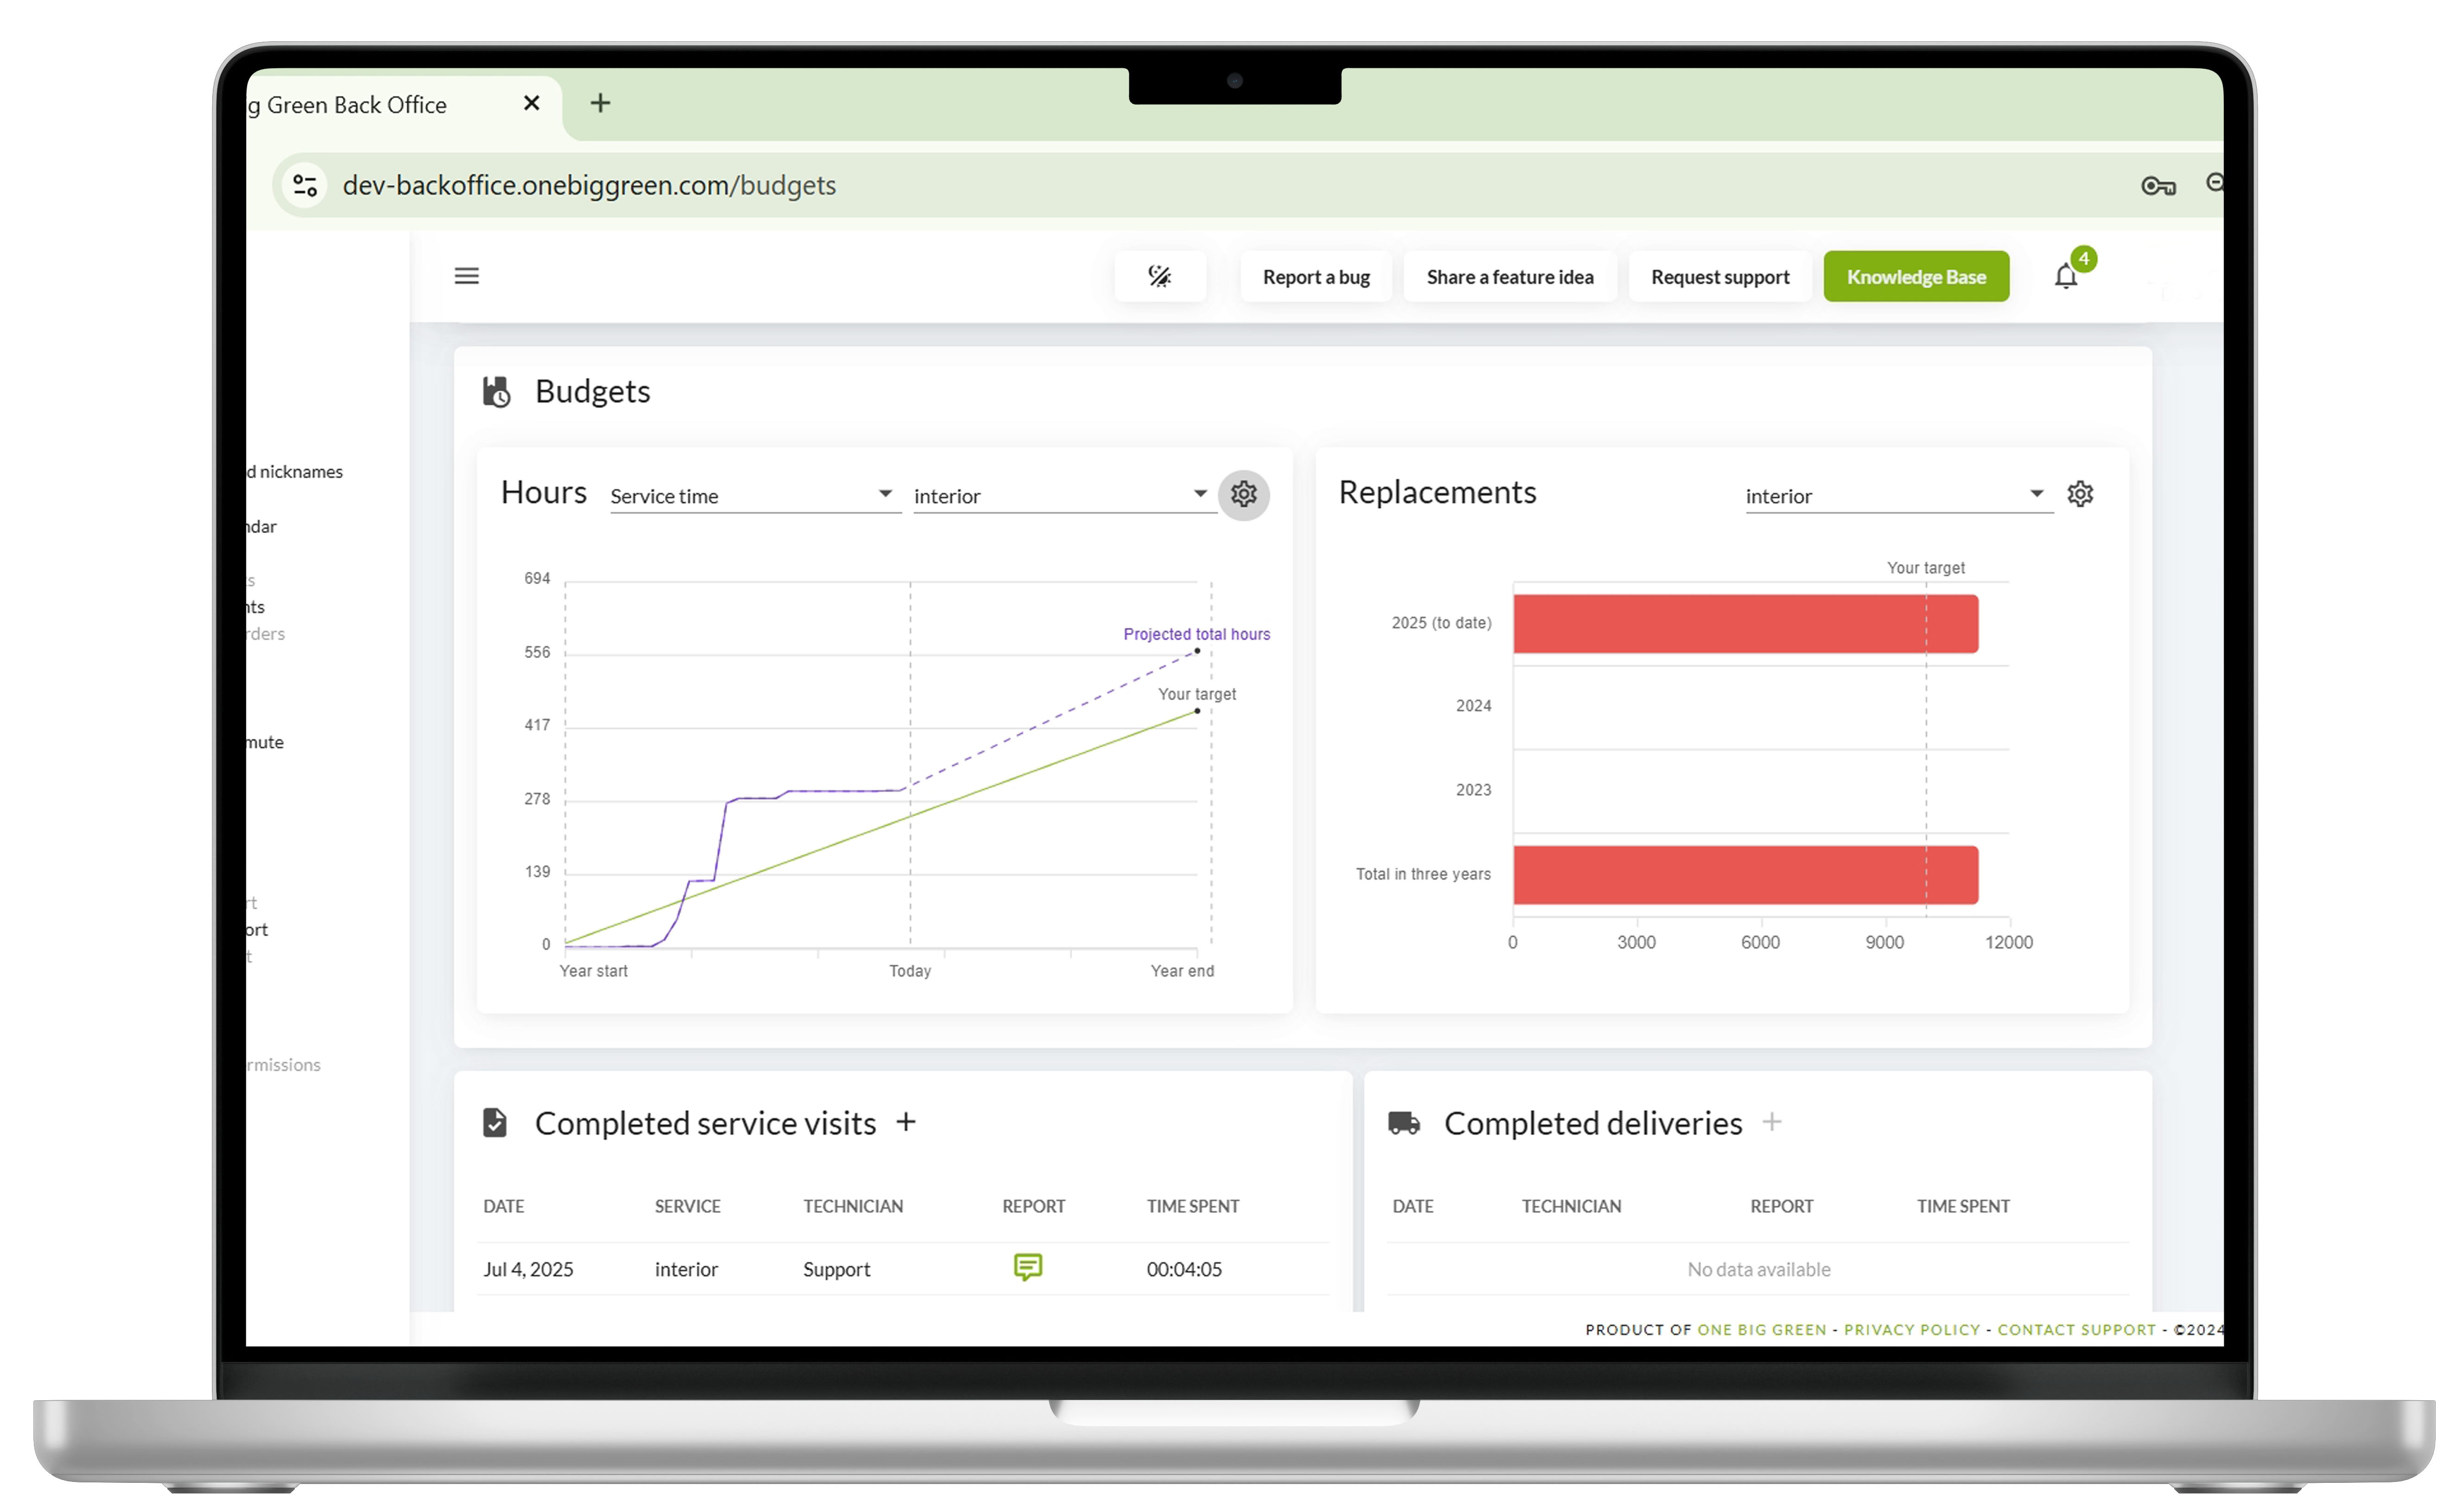This screenshot has height=1506, width=2464.
Task: Click the Support technician cell
Action: click(836, 1269)
